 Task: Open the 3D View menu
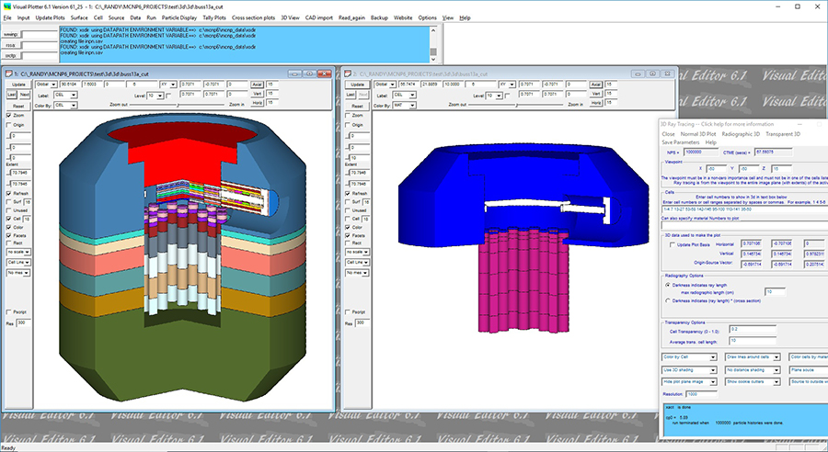pos(290,17)
